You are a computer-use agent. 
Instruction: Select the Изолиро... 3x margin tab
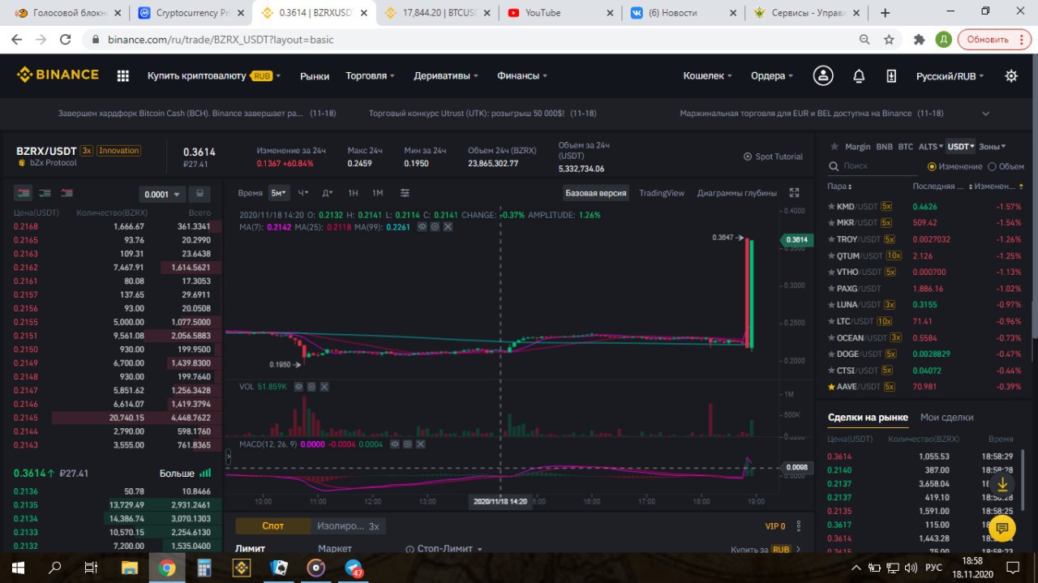tap(348, 526)
